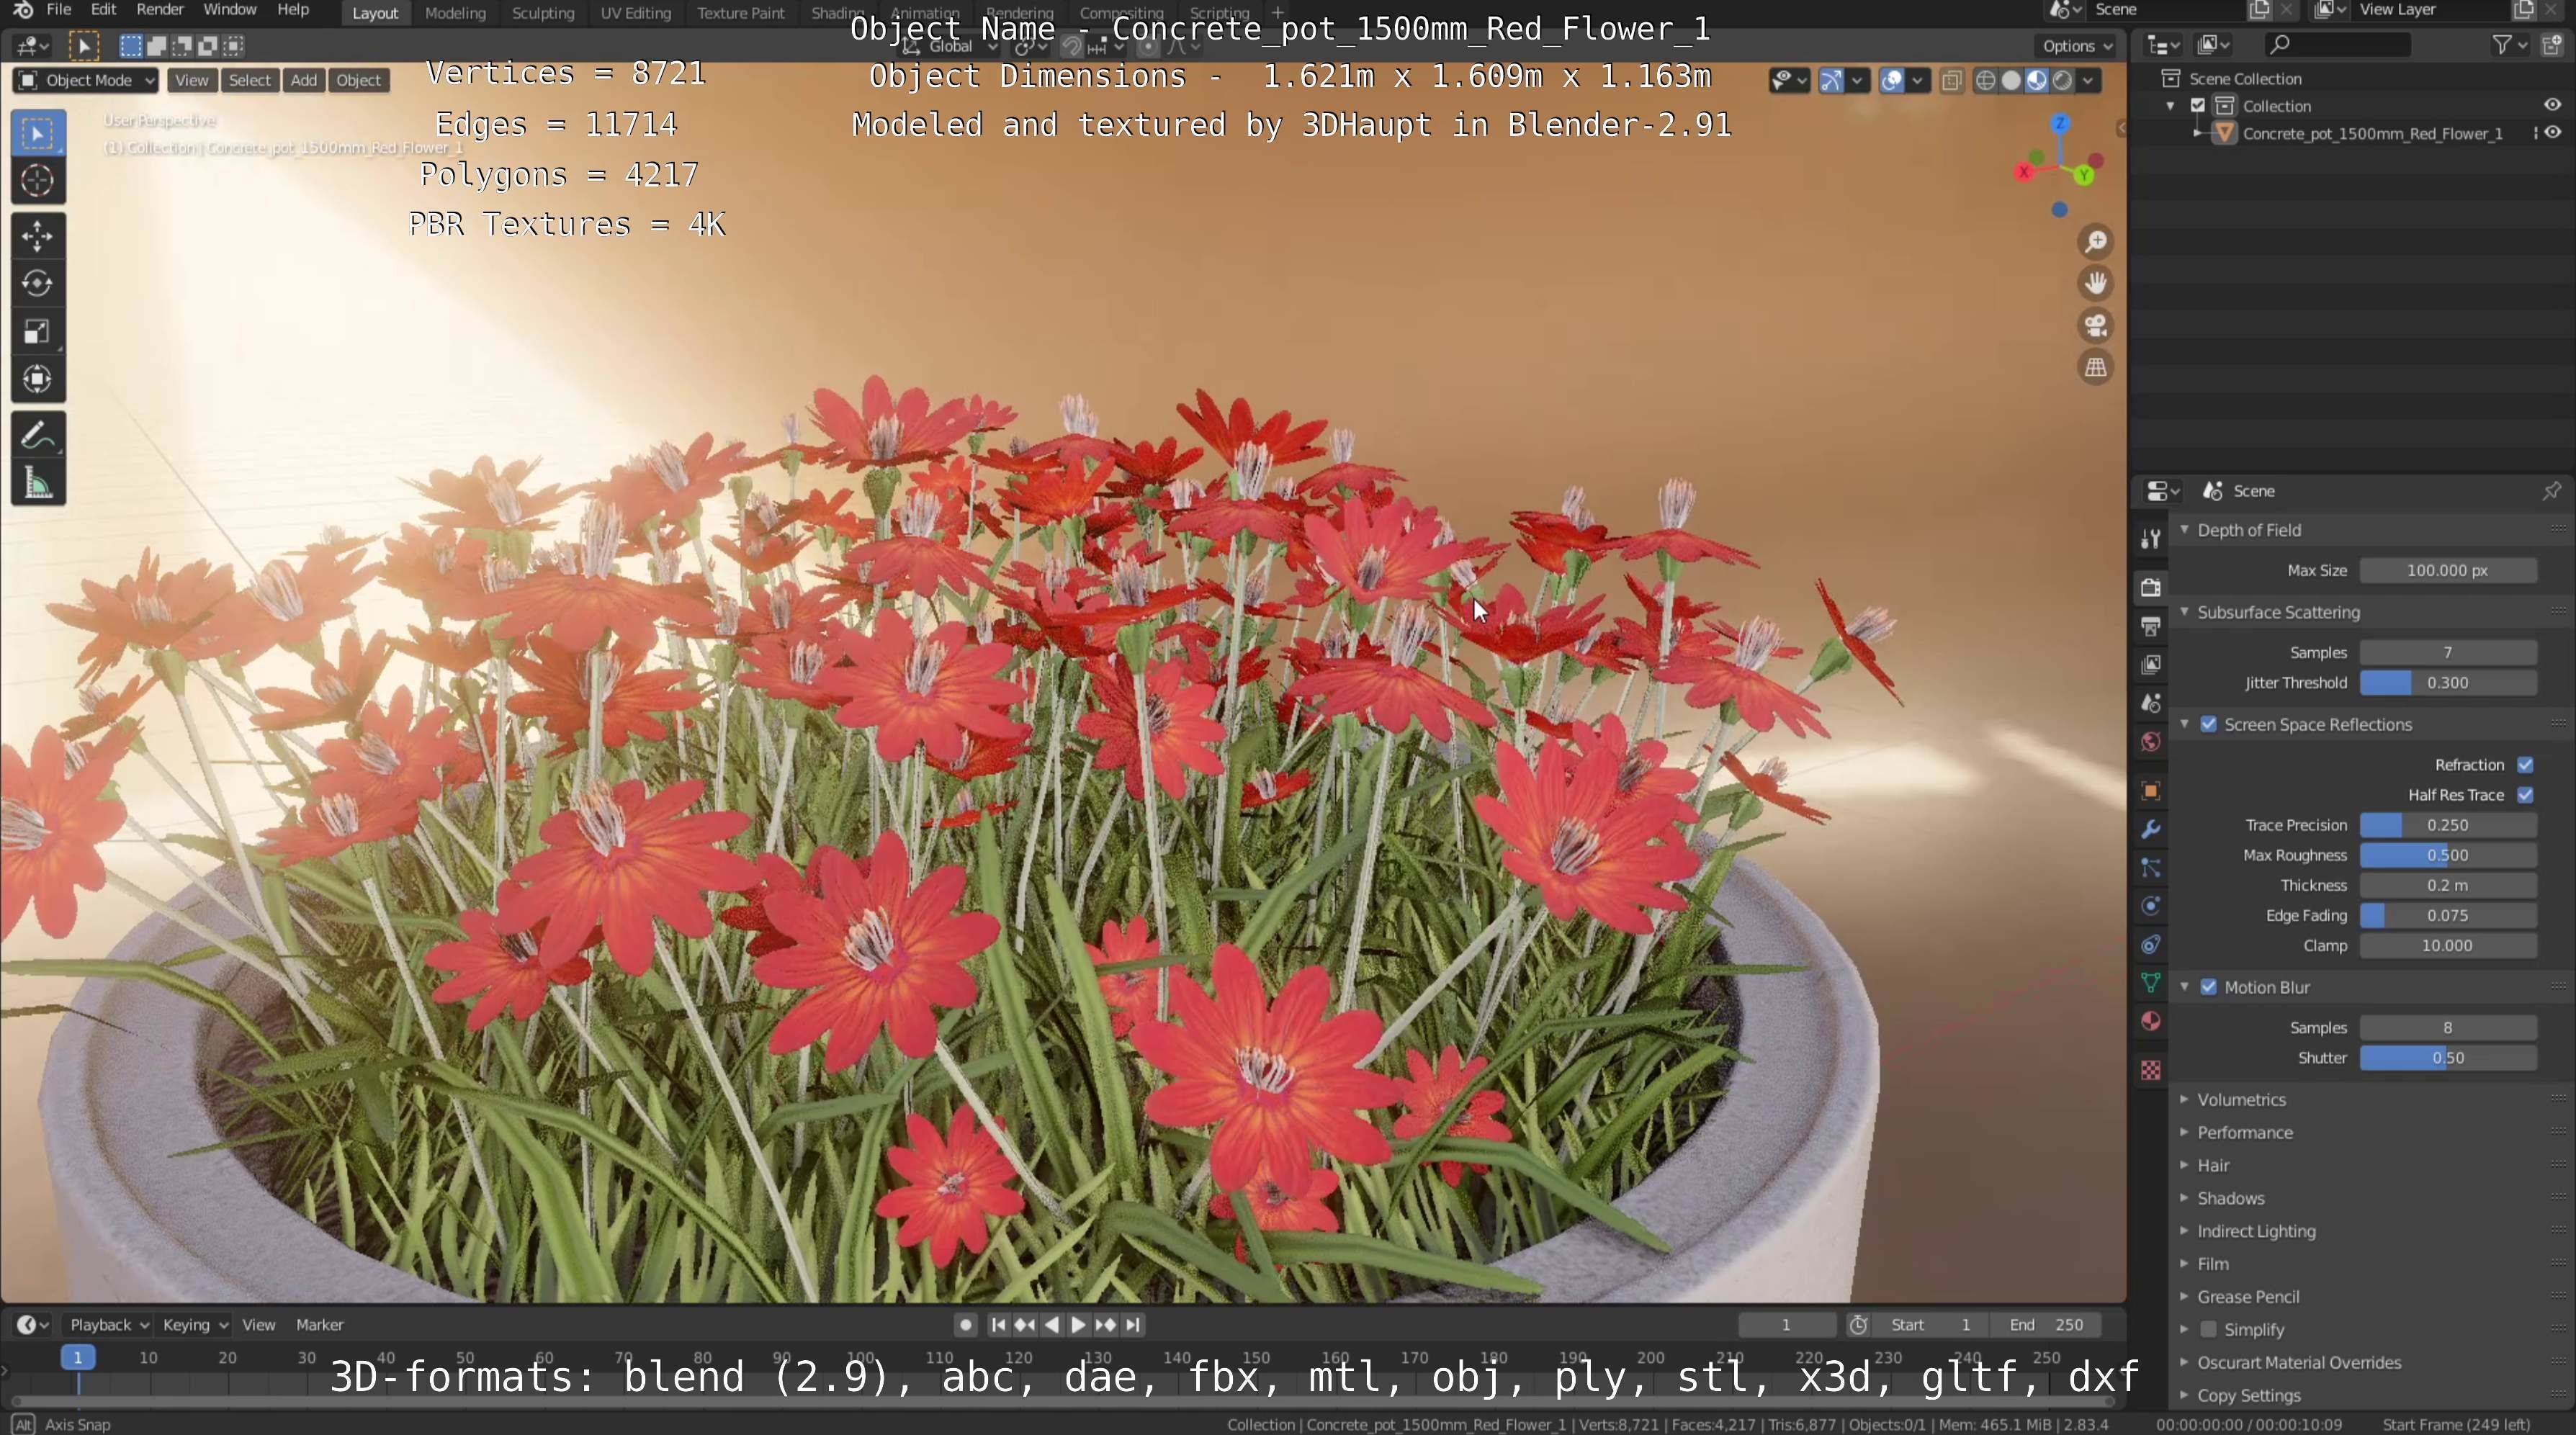
Task: Open the timeline Marker menu
Action: 319,1325
